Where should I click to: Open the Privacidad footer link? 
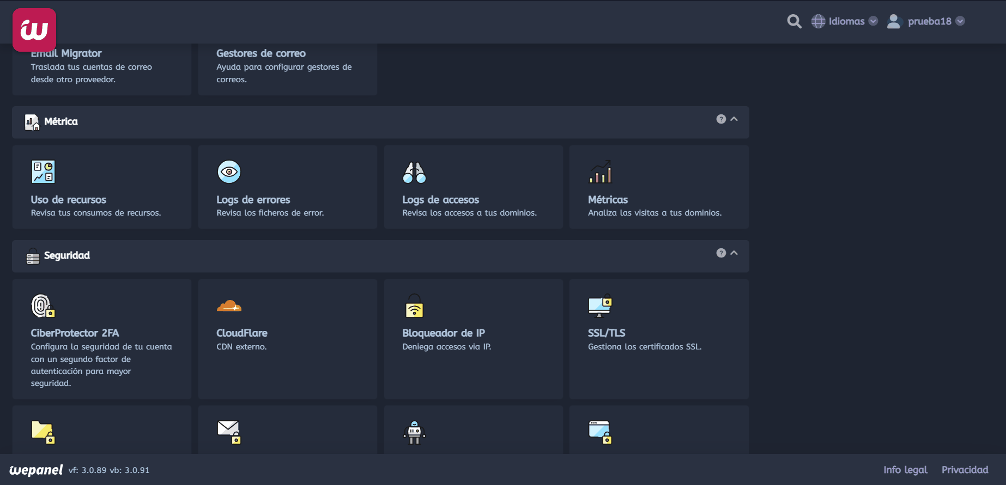point(965,470)
